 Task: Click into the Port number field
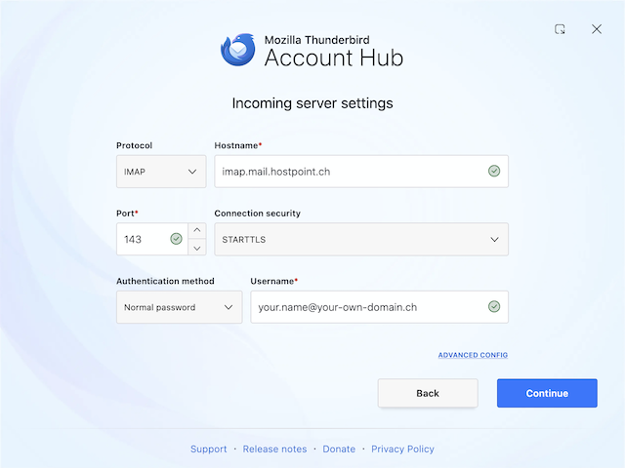(152, 239)
